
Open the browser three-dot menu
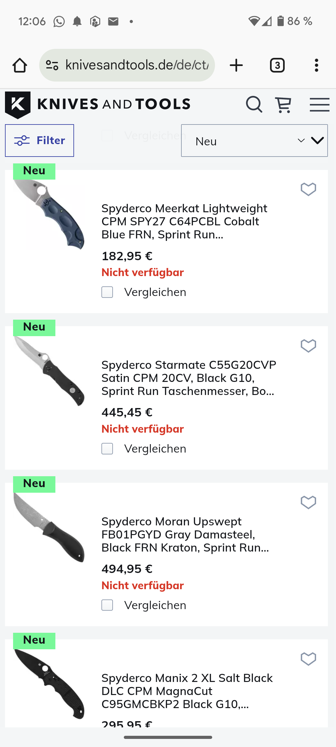pos(316,65)
